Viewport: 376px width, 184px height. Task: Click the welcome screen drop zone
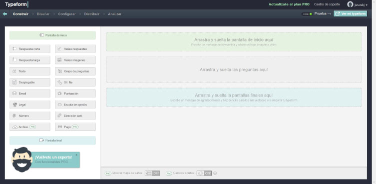[234, 41]
